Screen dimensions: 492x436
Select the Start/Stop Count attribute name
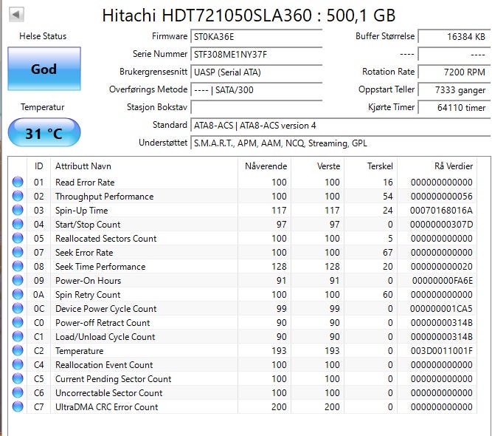pos(88,225)
